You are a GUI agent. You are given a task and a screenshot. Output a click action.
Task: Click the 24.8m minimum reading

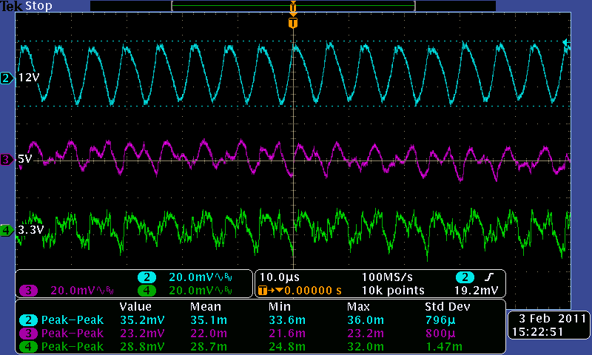coord(287,347)
